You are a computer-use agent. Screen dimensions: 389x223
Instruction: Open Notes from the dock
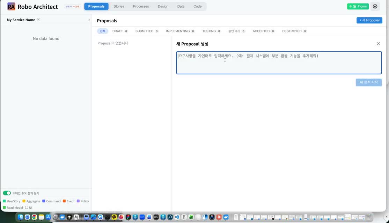pos(41,217)
